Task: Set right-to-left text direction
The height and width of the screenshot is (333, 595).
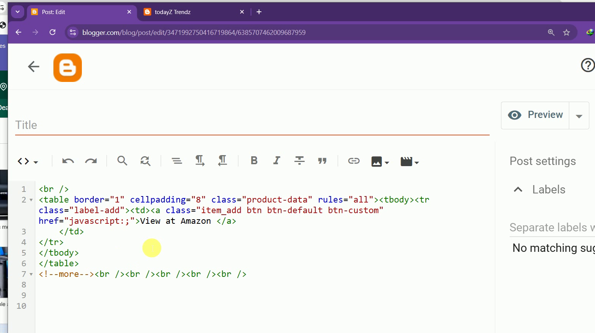Action: [222, 161]
